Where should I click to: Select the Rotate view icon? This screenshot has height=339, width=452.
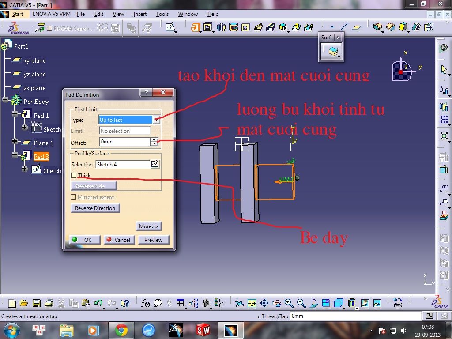276,303
